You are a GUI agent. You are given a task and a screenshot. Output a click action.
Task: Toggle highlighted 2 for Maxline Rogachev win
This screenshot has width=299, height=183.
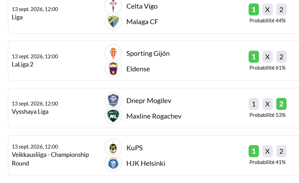coord(281,104)
